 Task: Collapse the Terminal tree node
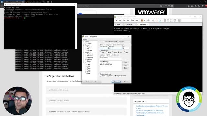tap(84, 45)
